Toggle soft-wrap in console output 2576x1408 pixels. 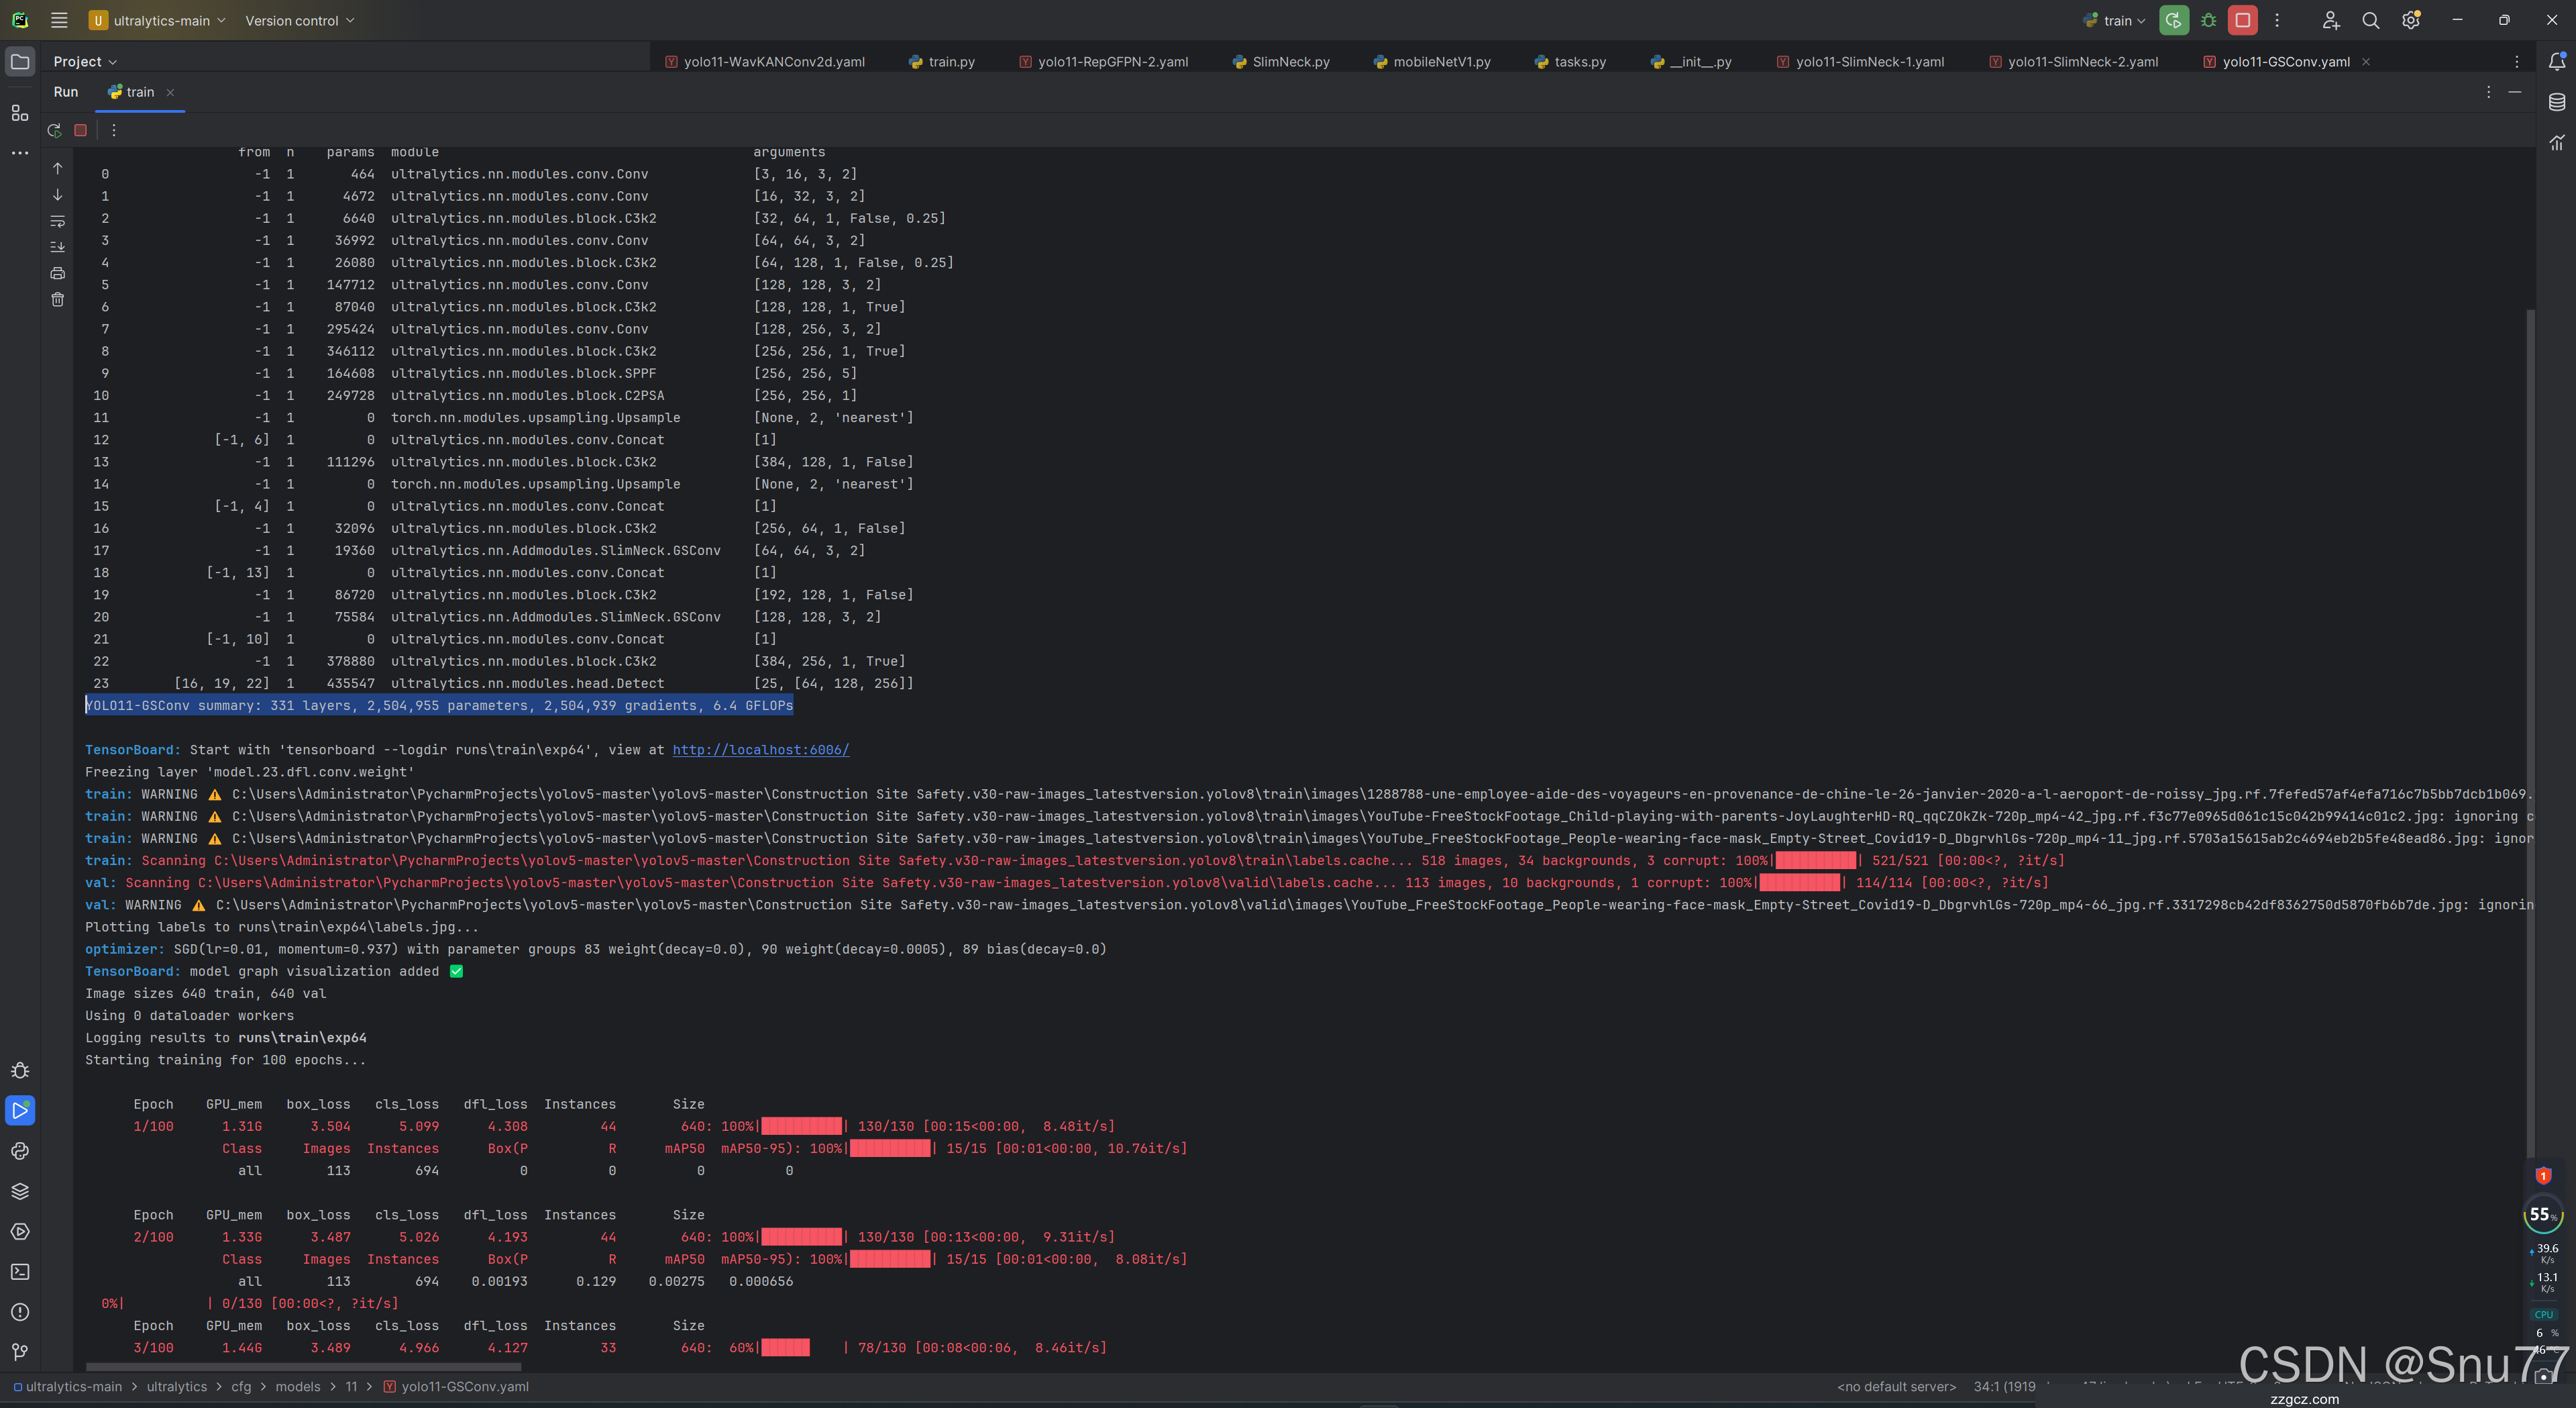(57, 220)
